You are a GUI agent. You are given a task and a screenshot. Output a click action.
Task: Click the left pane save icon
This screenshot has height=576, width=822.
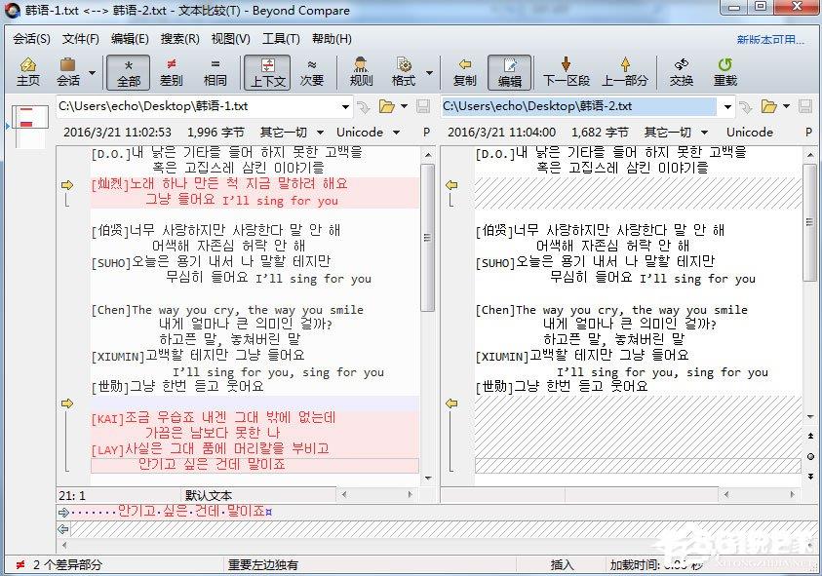coord(423,106)
